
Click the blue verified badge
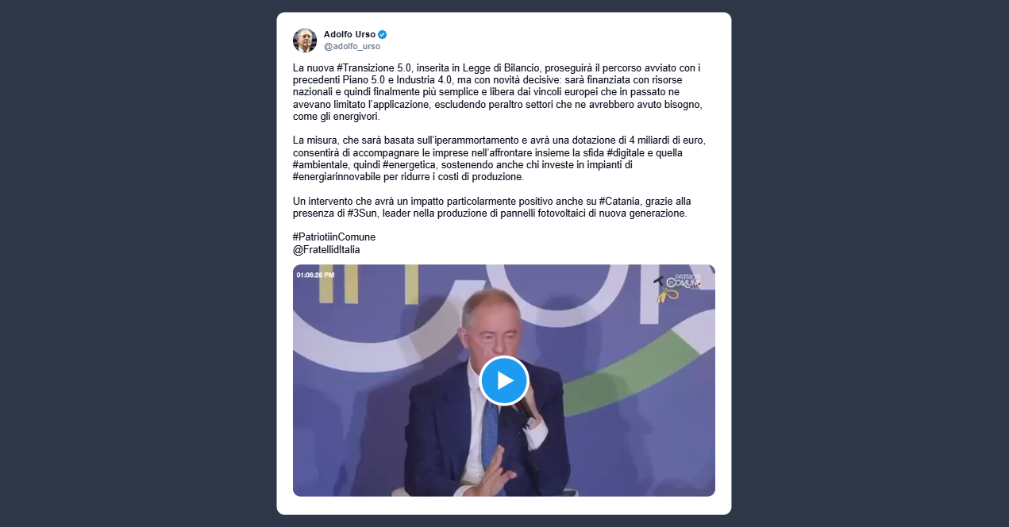[383, 34]
